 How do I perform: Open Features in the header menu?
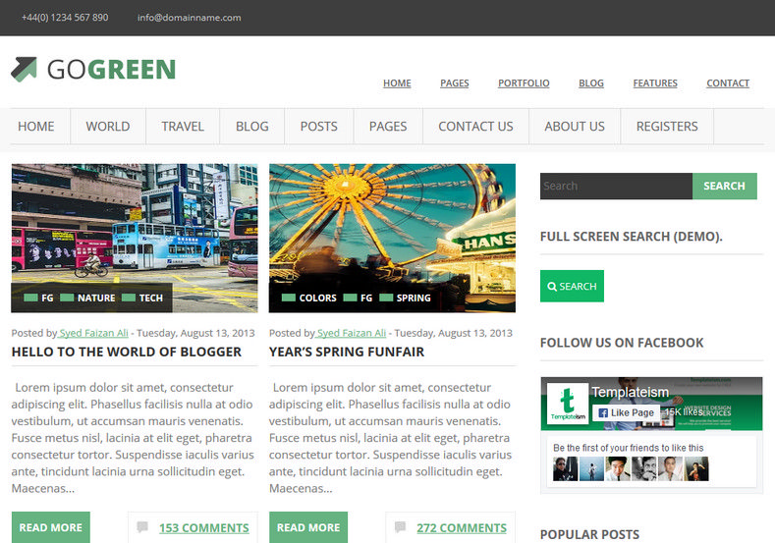click(655, 83)
